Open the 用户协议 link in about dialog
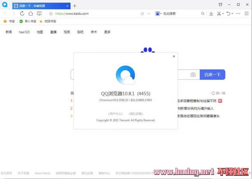Image resolution: width=252 pixels, height=179 pixels. point(115,113)
